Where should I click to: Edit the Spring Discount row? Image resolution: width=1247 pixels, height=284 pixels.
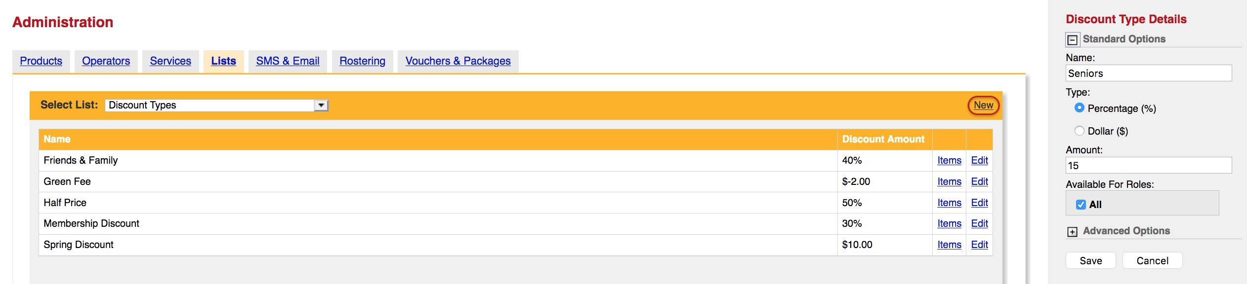979,245
